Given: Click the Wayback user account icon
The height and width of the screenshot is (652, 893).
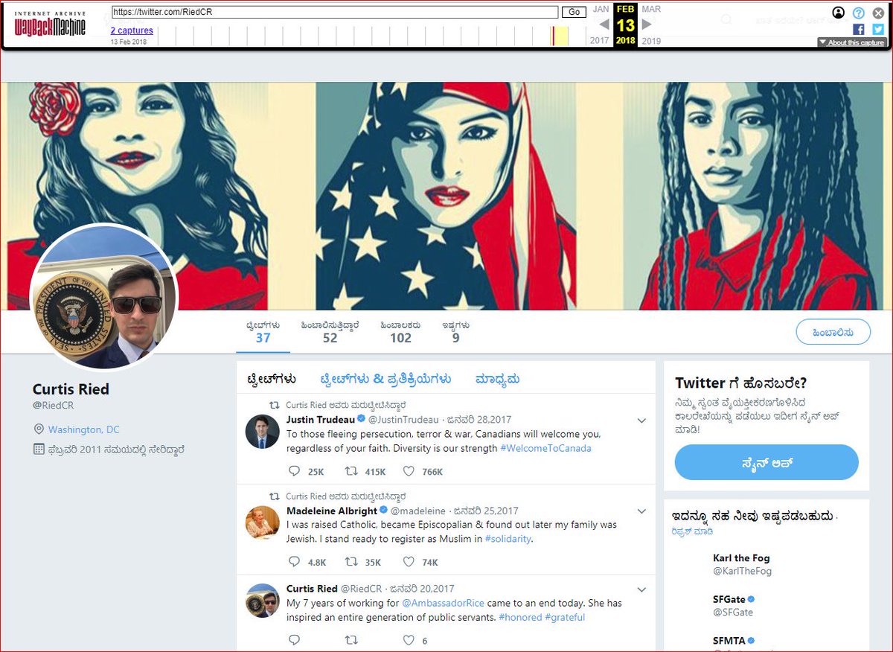Looking at the screenshot, I should 839,13.
